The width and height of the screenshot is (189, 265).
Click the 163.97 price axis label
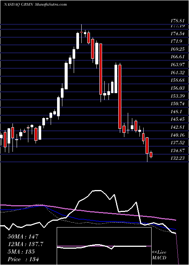177,65
